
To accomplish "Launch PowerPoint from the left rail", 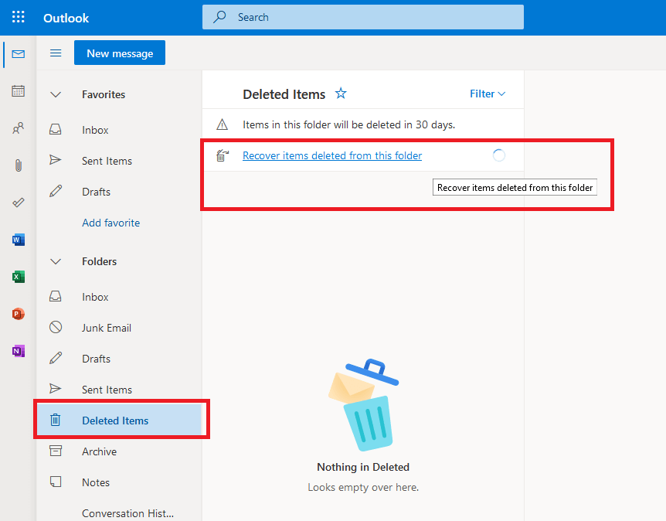I will pyautogui.click(x=18, y=314).
